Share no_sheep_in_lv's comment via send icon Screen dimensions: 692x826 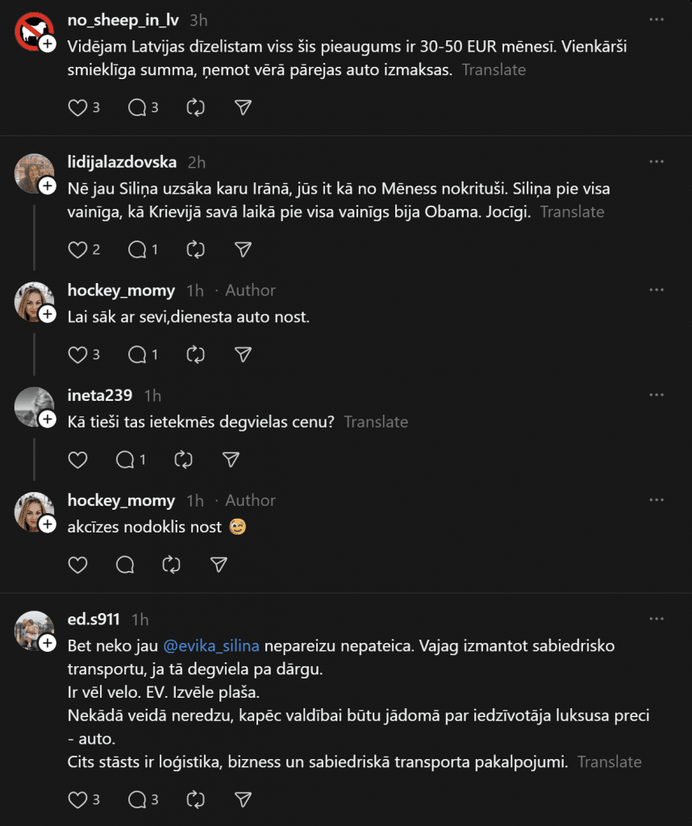243,107
